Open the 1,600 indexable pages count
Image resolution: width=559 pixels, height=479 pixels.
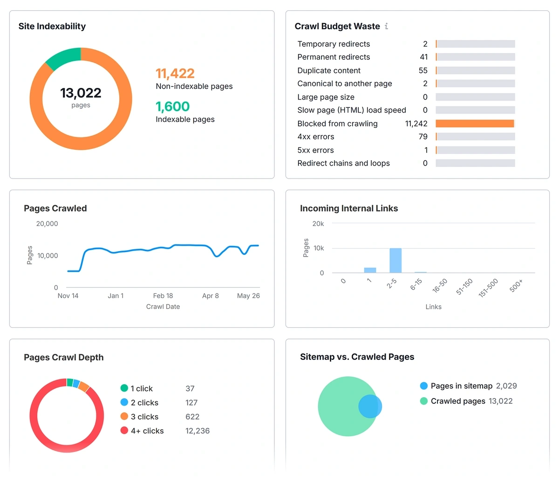(172, 106)
